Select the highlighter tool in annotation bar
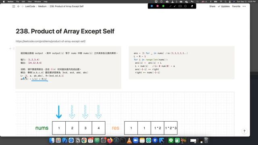Viewport: 258px width, 145px height. click(x=192, y=6)
